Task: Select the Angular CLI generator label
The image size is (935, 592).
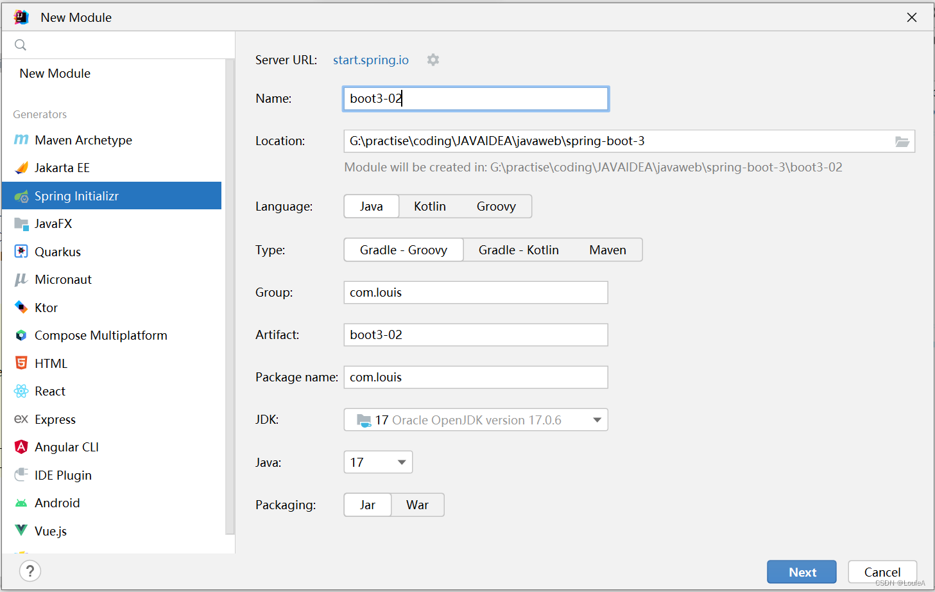Action: pos(67,447)
